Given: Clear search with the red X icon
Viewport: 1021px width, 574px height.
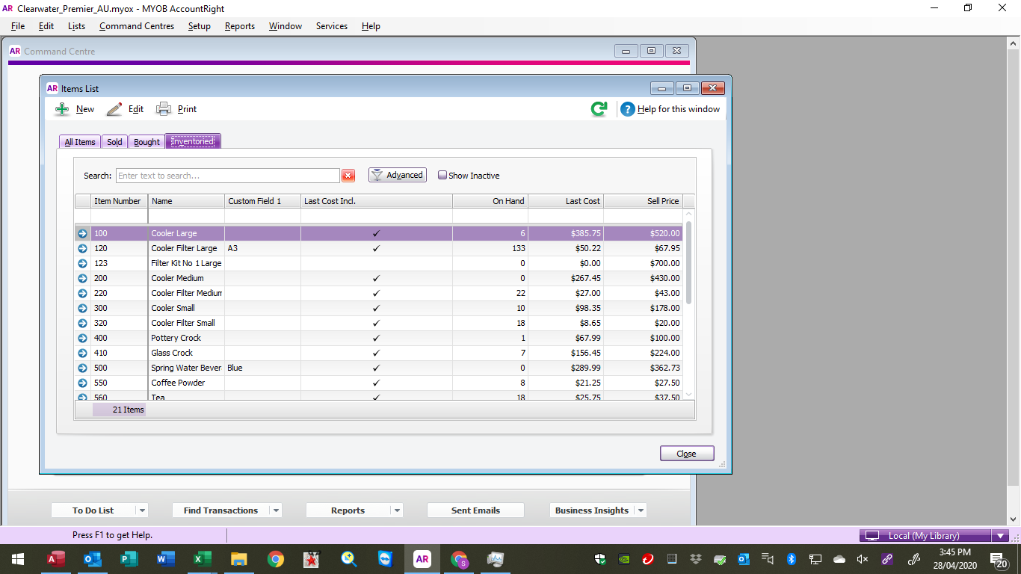Looking at the screenshot, I should [348, 176].
